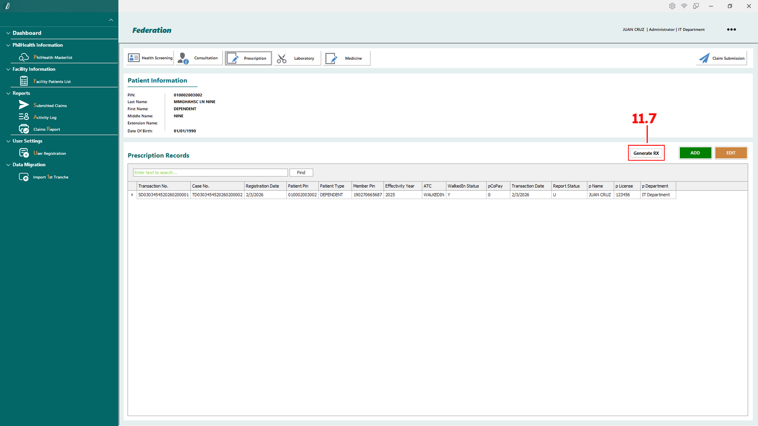Go to the Medicine tab
Screen dimensions: 758x426
tap(346, 58)
